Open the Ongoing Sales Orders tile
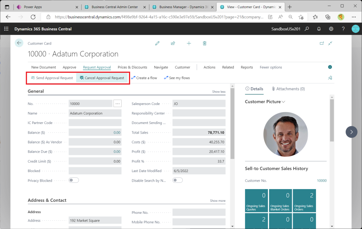This screenshot has width=362, height=229. tap(304, 201)
